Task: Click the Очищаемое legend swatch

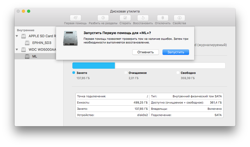Action: tap(126, 73)
